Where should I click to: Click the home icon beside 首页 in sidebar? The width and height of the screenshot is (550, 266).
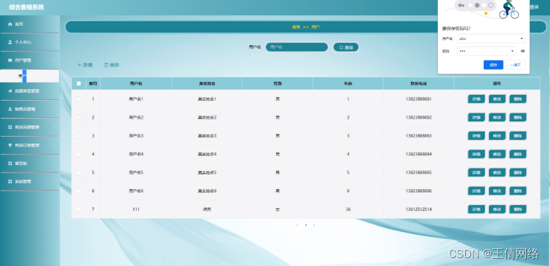click(x=10, y=25)
